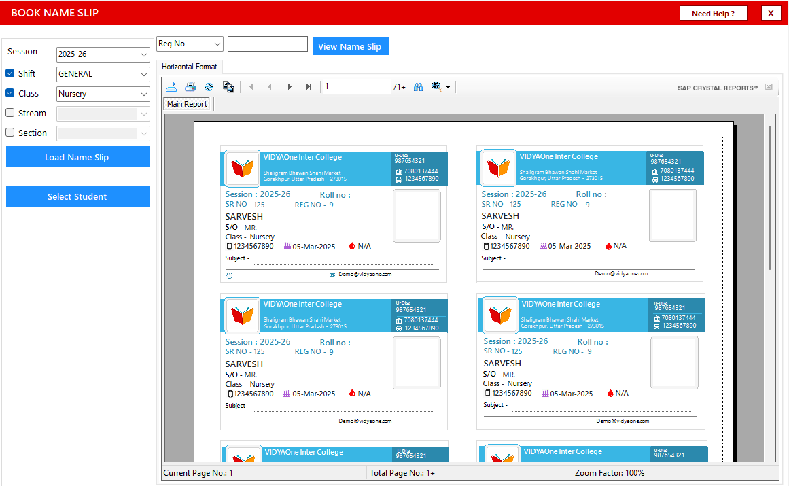Click the registration number search field

click(x=268, y=44)
